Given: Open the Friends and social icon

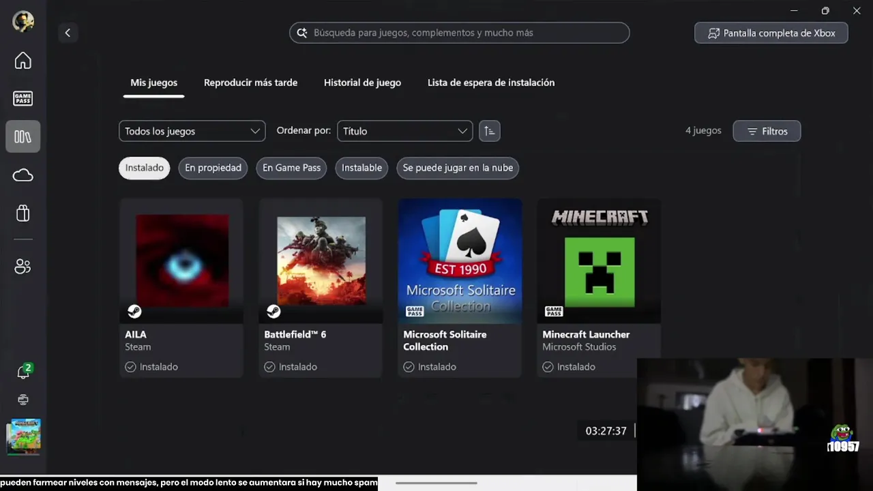Looking at the screenshot, I should click(23, 267).
